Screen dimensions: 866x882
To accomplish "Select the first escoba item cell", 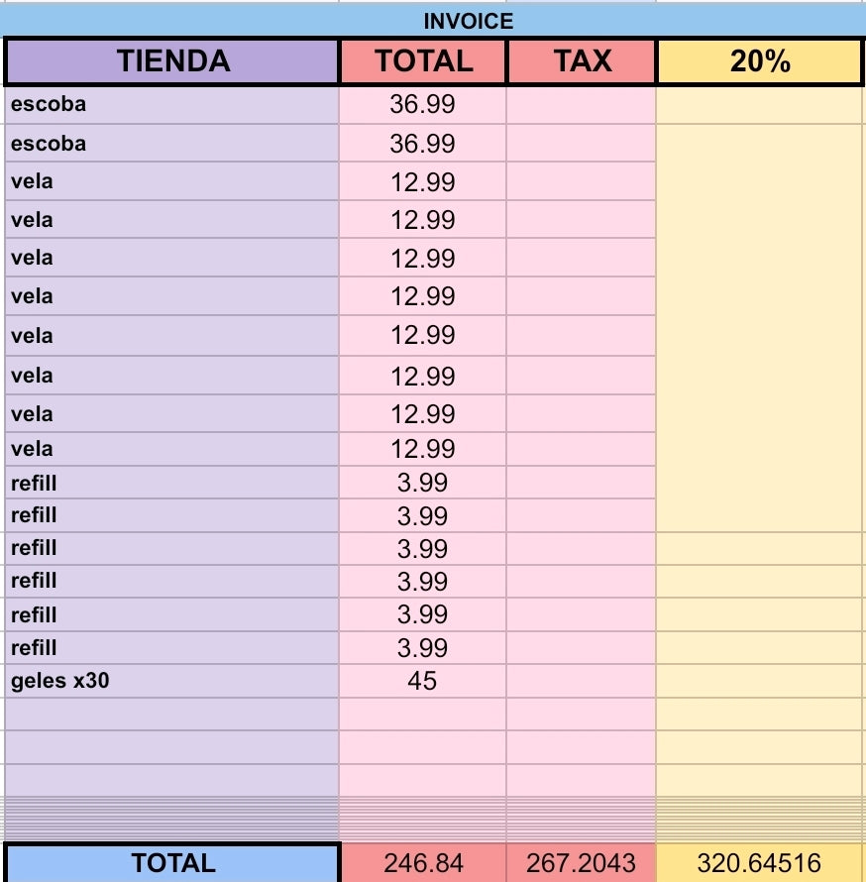I will point(172,105).
